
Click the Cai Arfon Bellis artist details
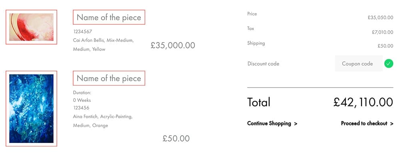(x=103, y=45)
